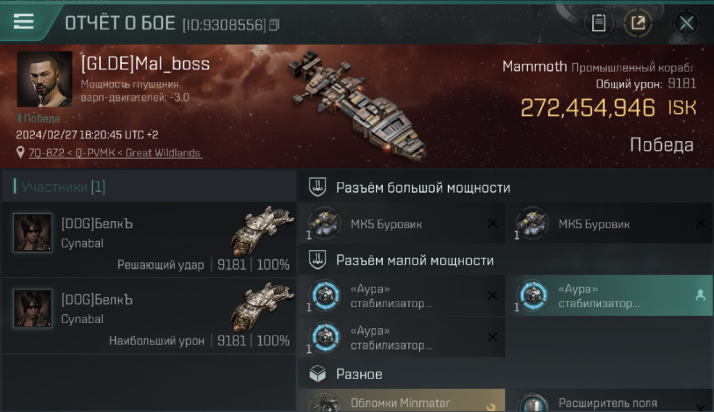Open the clipboard notes icon
714x412 pixels.
click(x=598, y=23)
